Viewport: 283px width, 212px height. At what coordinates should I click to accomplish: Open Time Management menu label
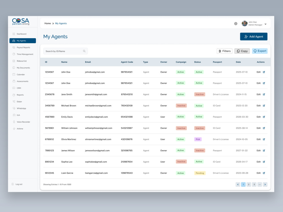point(25,54)
